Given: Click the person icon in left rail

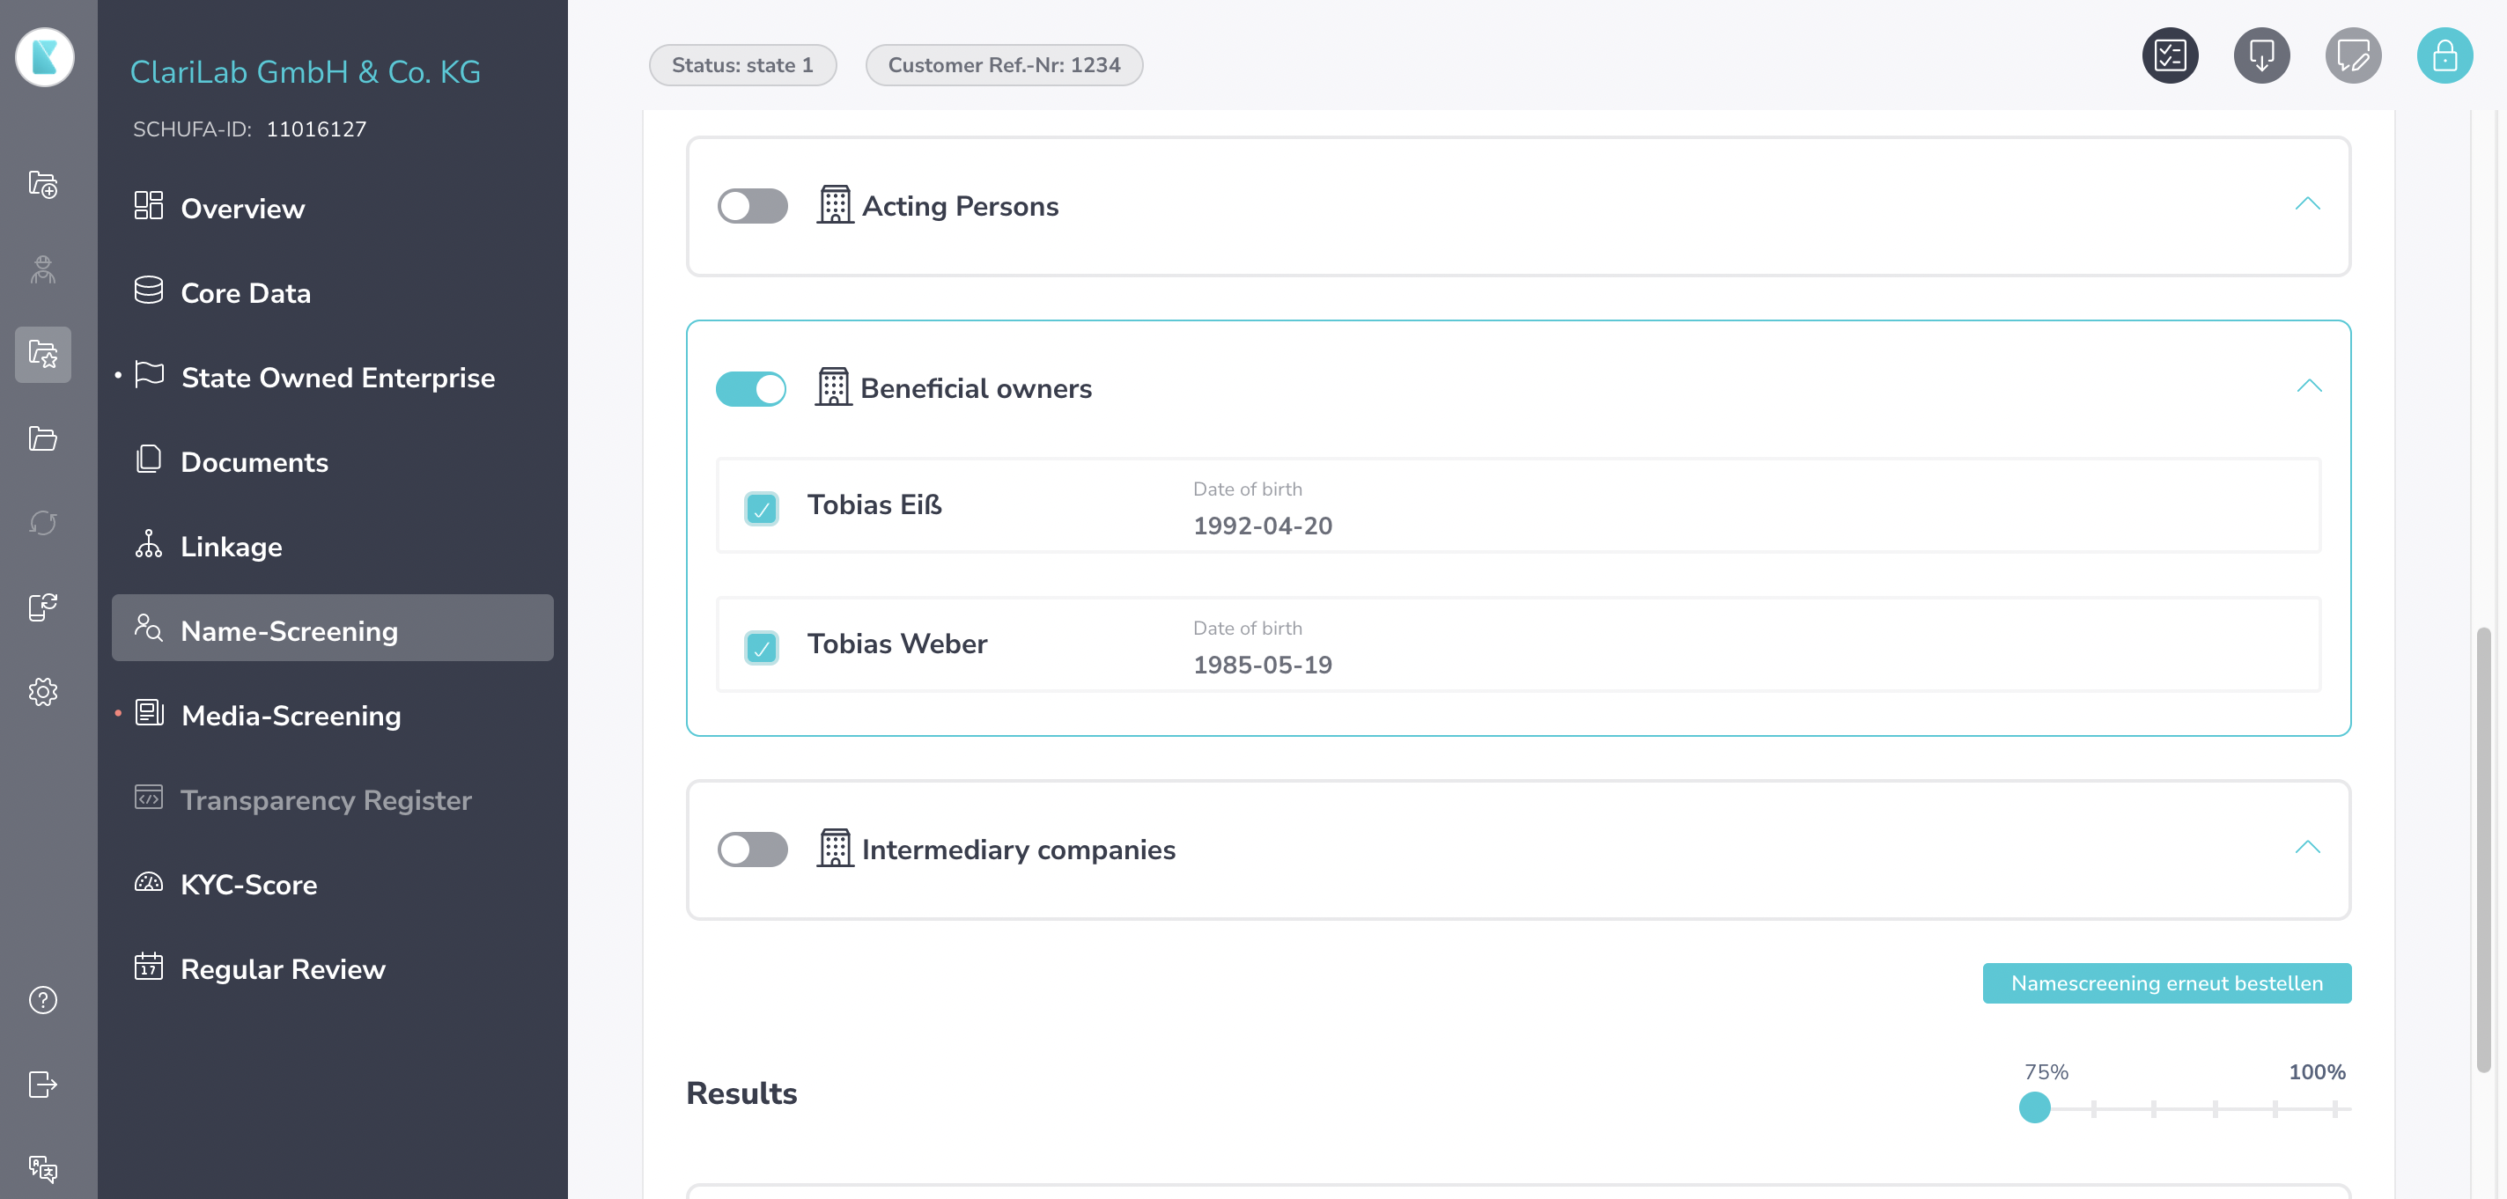Looking at the screenshot, I should pos(43,269).
